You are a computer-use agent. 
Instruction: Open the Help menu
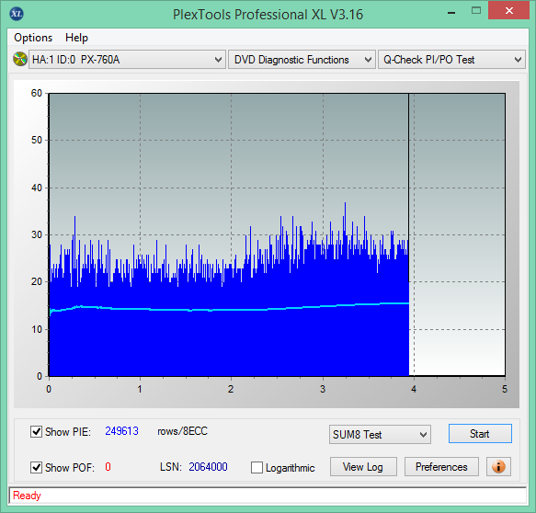(x=76, y=38)
